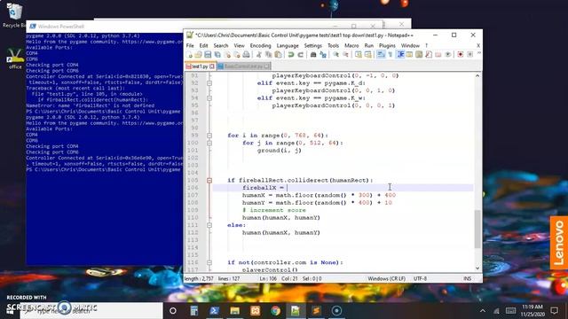Click the Close file toolbar icon
568x319 pixels.
tap(228, 55)
